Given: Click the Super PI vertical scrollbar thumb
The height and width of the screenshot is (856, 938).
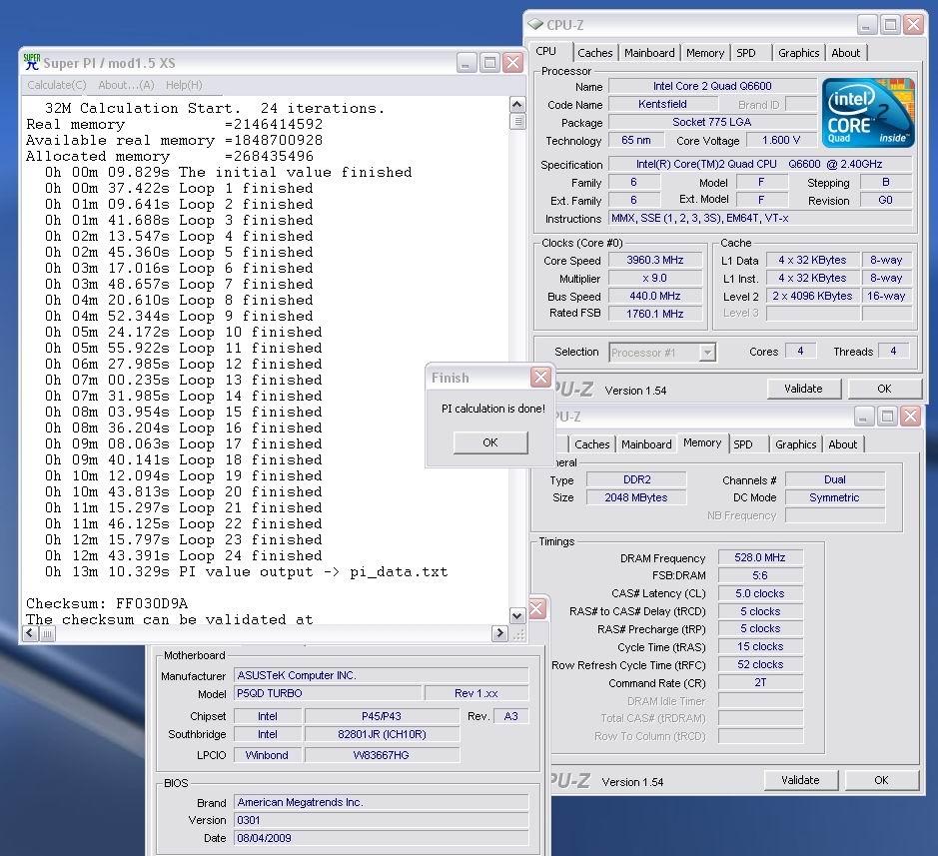Looking at the screenshot, I should pyautogui.click(x=516, y=122).
